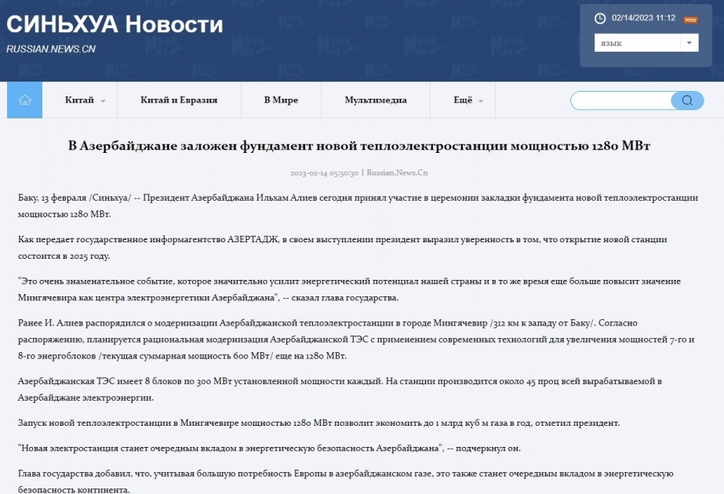This screenshot has width=724, height=494.
Task: Open the Мультимедиа section
Action: pos(376,100)
